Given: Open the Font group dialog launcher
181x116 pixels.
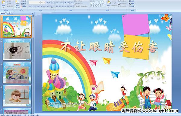Looking at the screenshot, I should [x=54, y=10].
